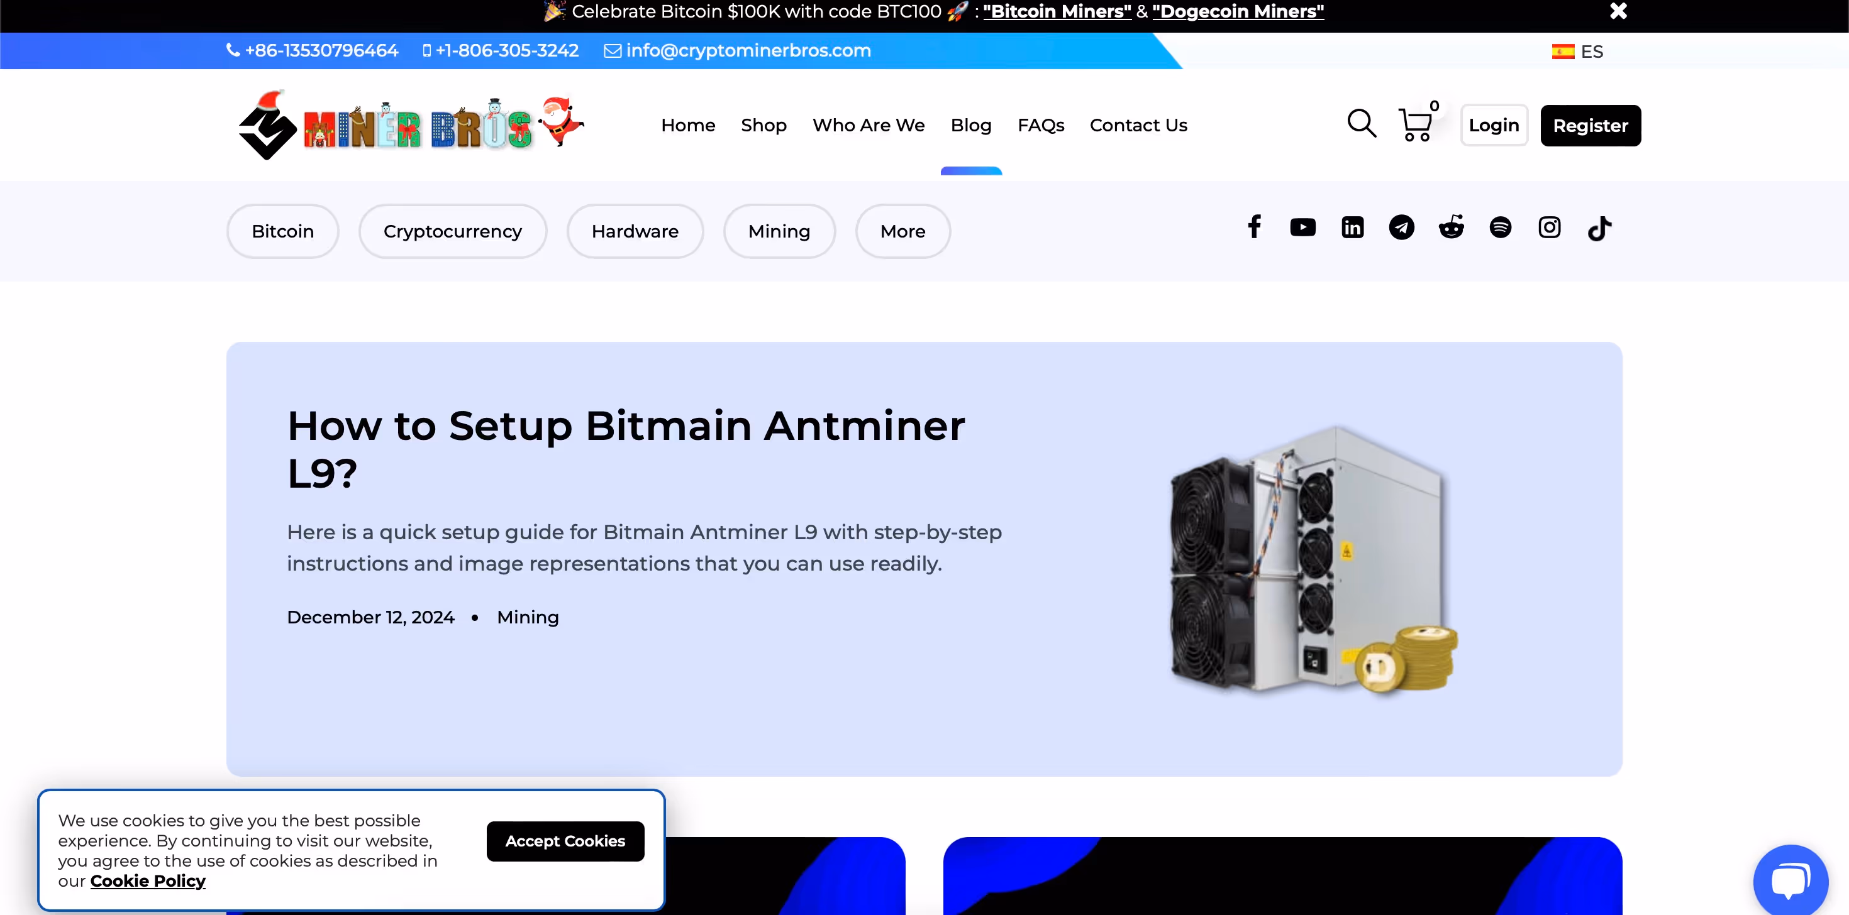Image resolution: width=1849 pixels, height=915 pixels.
Task: Email info@cryptominerbros.com
Action: (737, 50)
